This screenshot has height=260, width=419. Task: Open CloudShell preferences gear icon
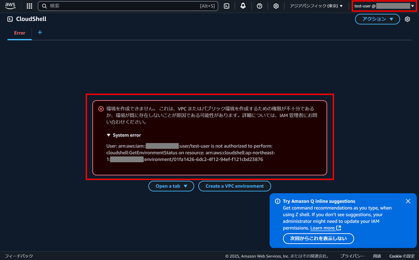pyautogui.click(x=407, y=19)
